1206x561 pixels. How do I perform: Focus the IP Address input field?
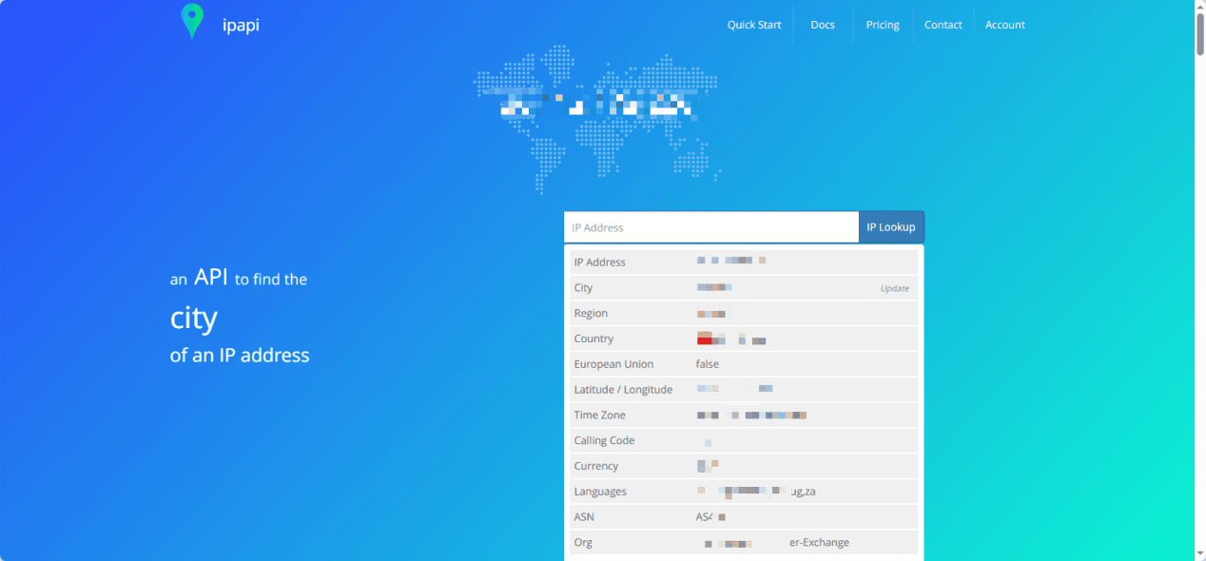click(711, 227)
